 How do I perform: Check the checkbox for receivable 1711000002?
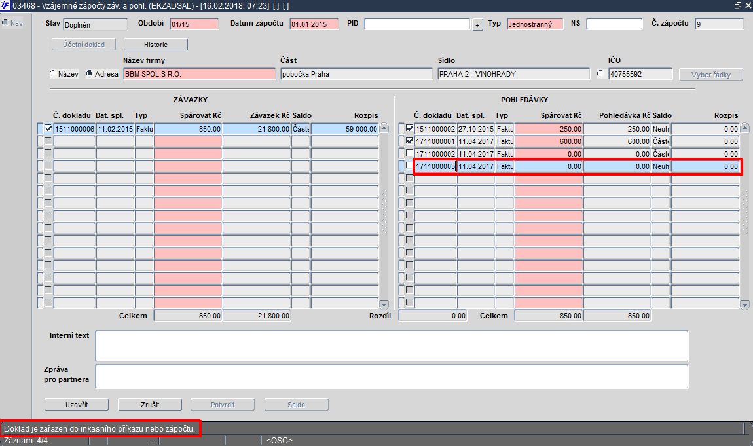coord(409,154)
